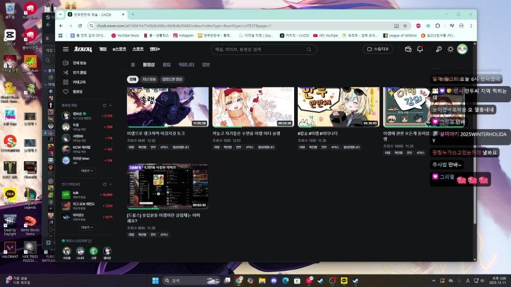Select the 지난 방송 video filter chip

tap(149, 79)
